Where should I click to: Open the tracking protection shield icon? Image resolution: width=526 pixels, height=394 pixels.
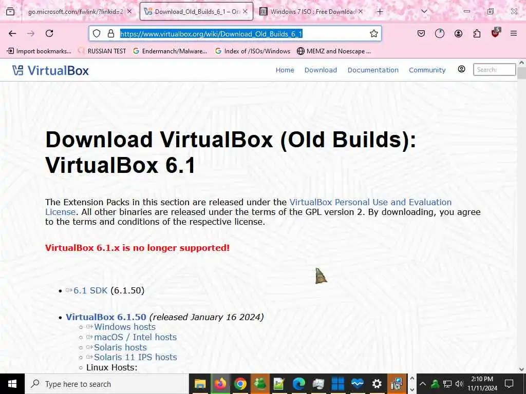97,33
